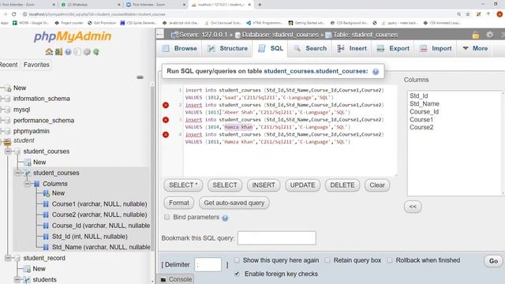Open a new browser tab with plus
The width and height of the screenshot is (505, 284).
(x=260, y=5)
